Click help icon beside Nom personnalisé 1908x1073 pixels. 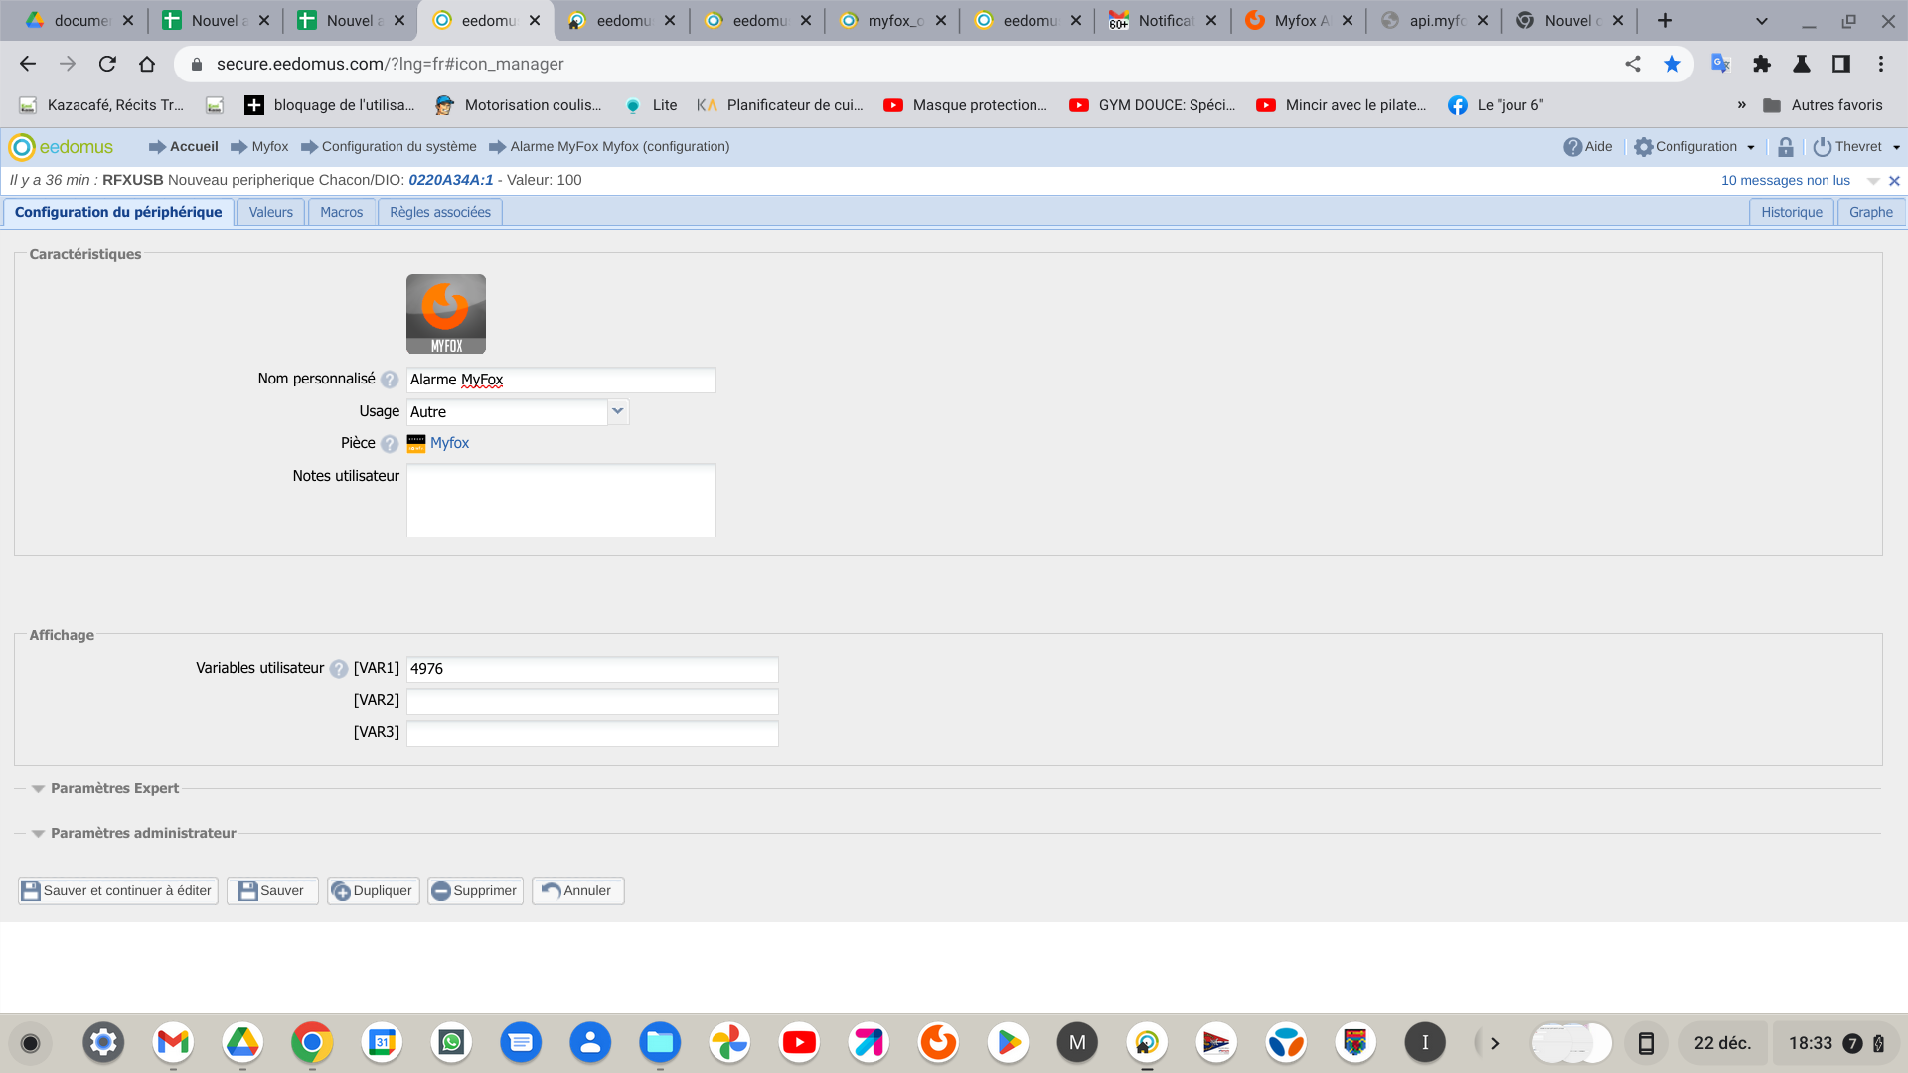point(390,380)
